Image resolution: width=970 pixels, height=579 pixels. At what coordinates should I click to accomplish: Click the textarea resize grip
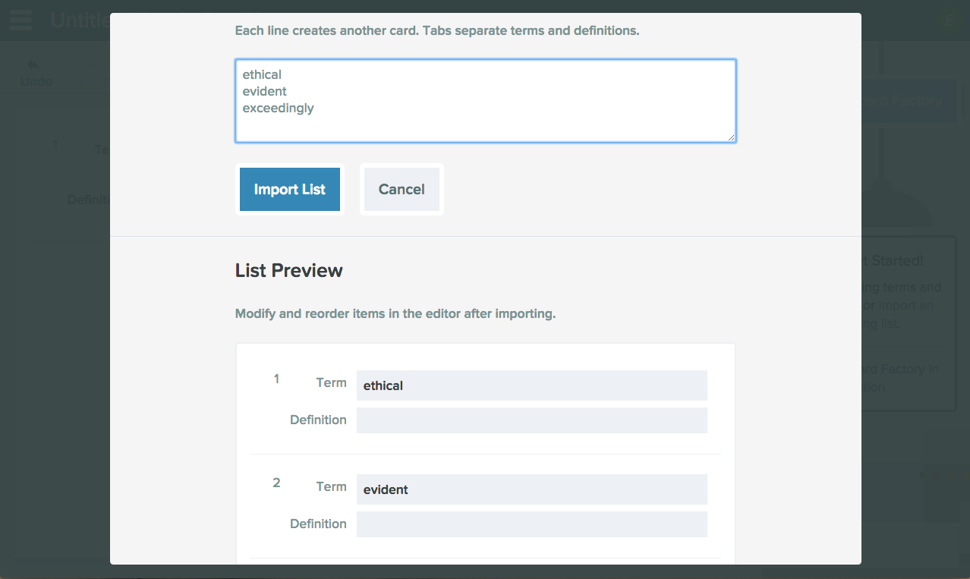pos(731,138)
